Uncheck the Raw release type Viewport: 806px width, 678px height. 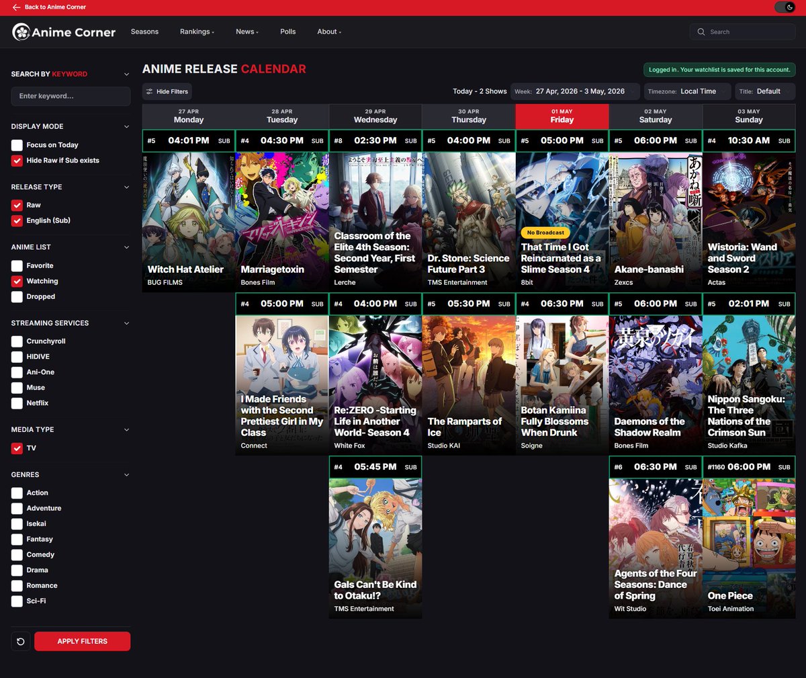tap(17, 205)
